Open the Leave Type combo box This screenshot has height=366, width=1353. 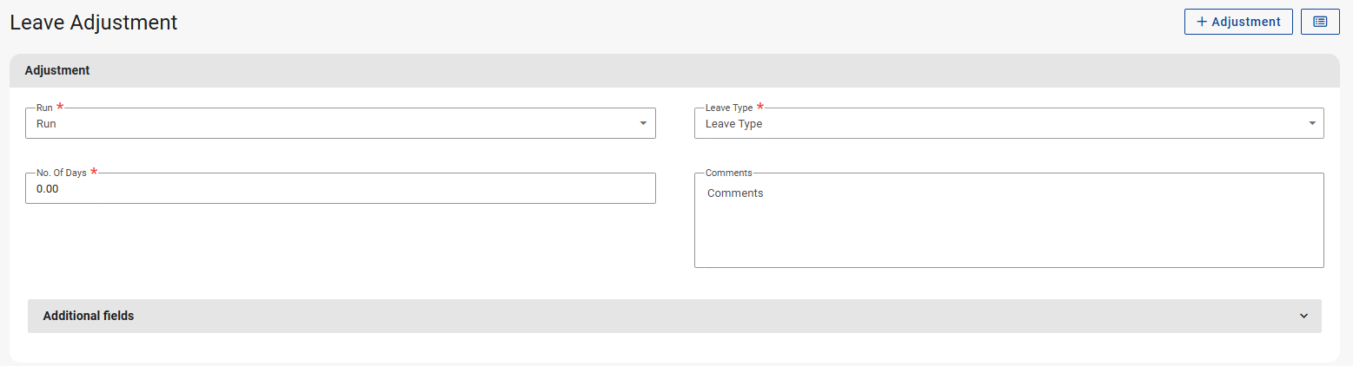pos(1008,123)
